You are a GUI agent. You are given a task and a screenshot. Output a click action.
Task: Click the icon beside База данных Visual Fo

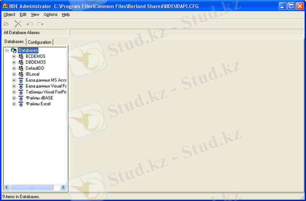[21, 86]
